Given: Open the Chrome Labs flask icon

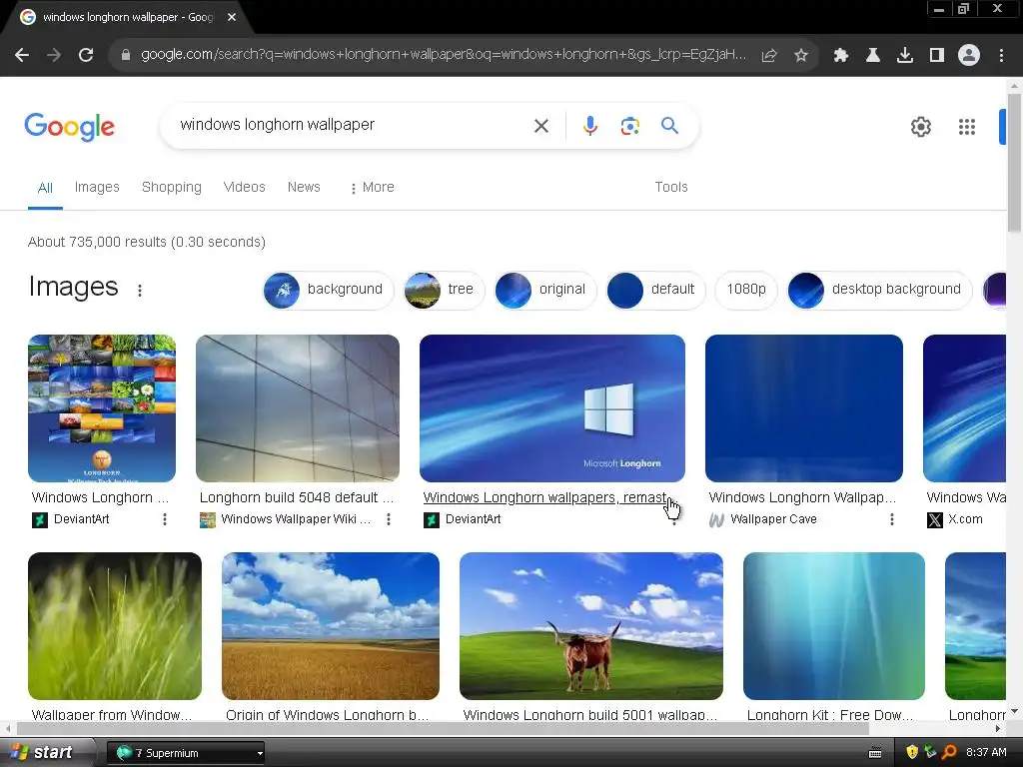Looking at the screenshot, I should point(873,56).
